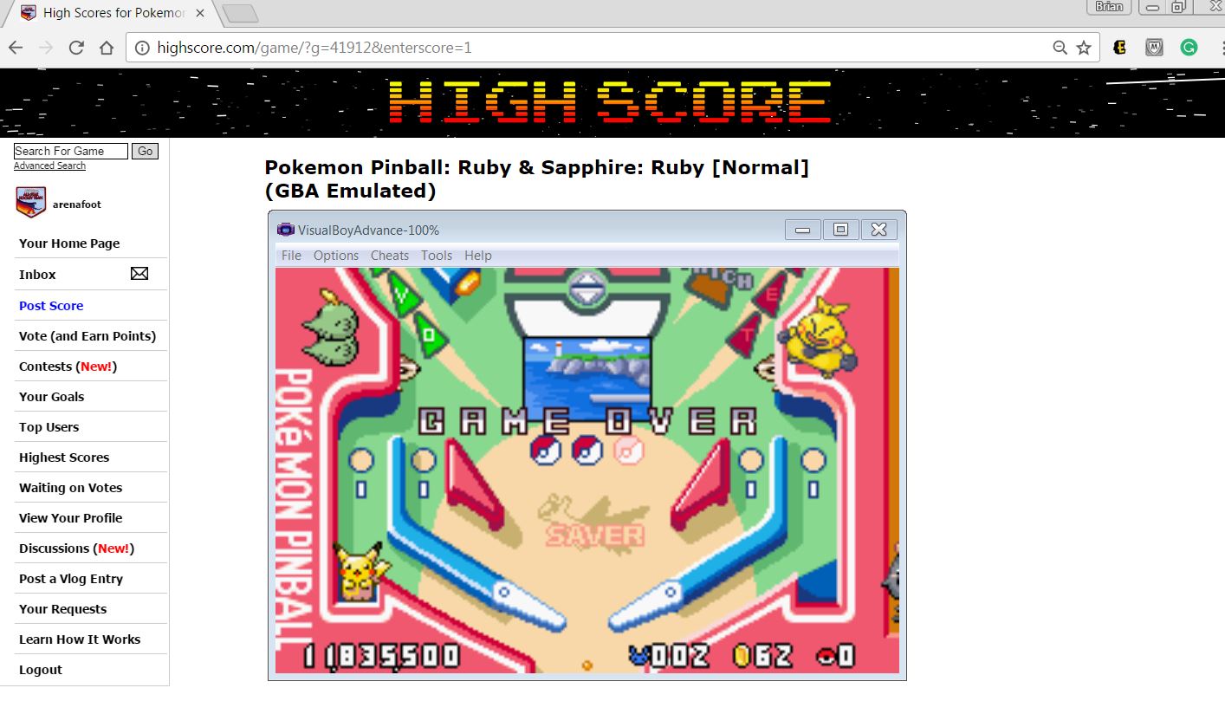Open the Post Score page
1225x727 pixels.
pyautogui.click(x=51, y=306)
